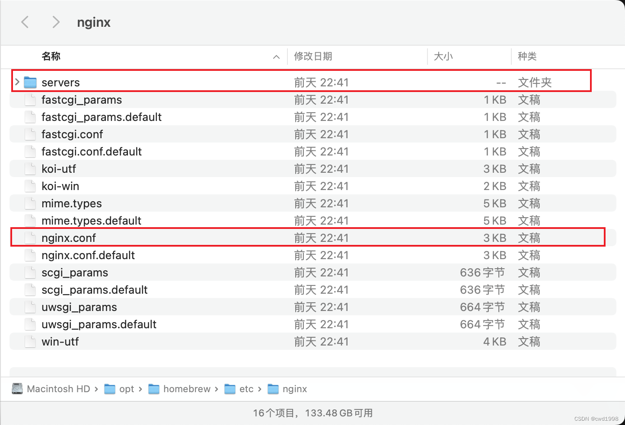Viewport: 625px width, 425px height.
Task: Select the servers folder icon
Action: [x=30, y=82]
